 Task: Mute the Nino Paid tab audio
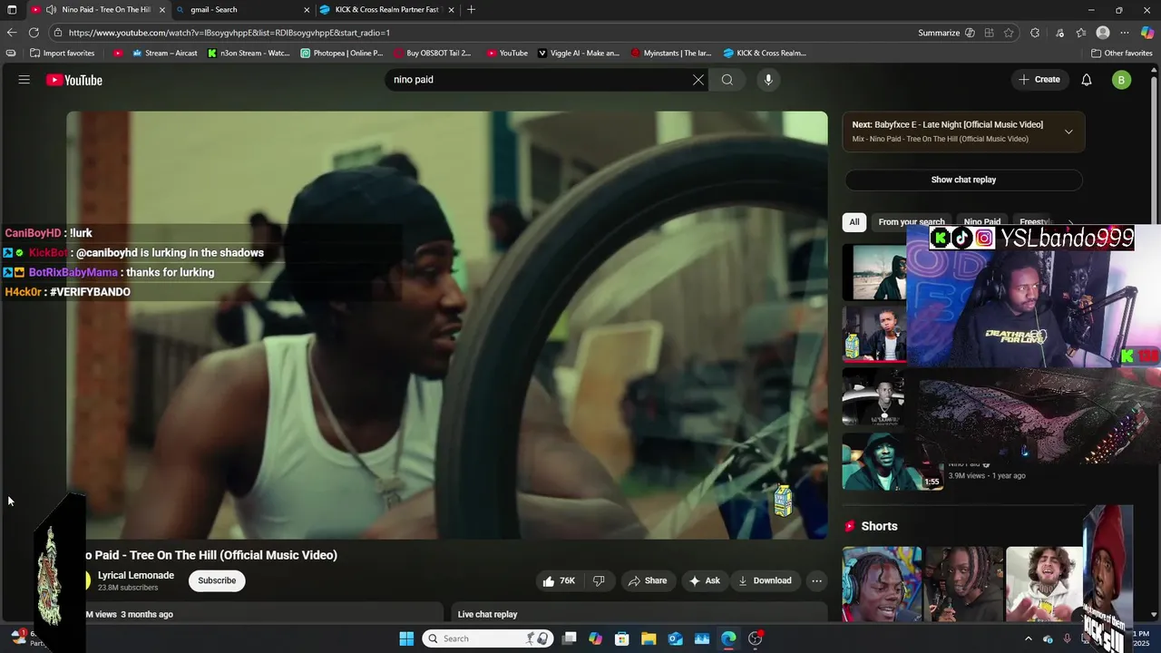[x=51, y=10]
